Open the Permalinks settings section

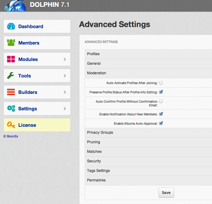[x=96, y=180]
